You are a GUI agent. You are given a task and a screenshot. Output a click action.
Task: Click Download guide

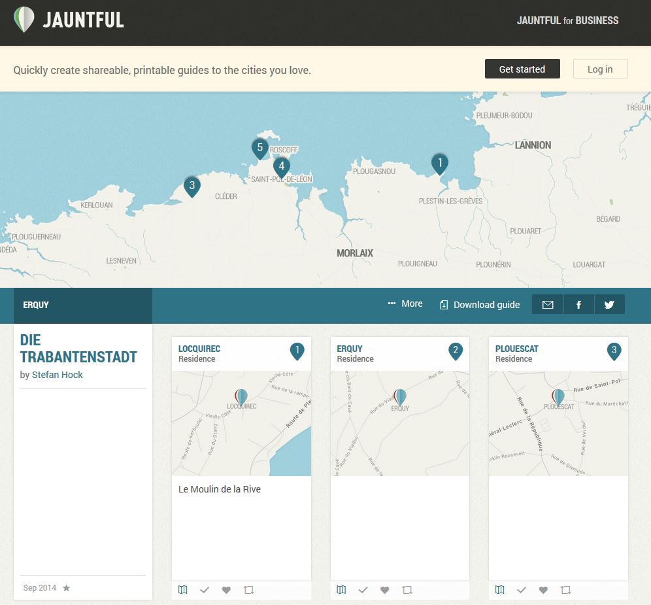pyautogui.click(x=480, y=305)
